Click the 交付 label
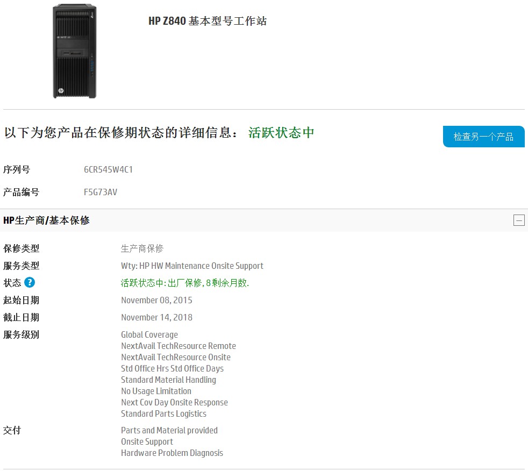This screenshot has height=471, width=528. [12, 430]
